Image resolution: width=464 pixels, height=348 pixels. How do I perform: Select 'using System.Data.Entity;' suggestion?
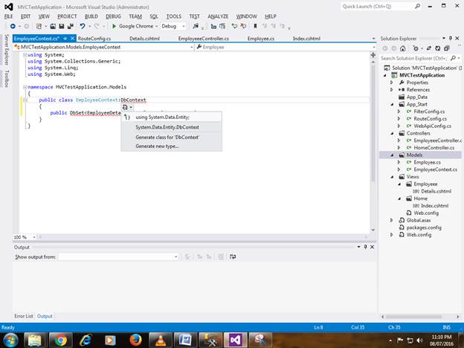coord(162,117)
